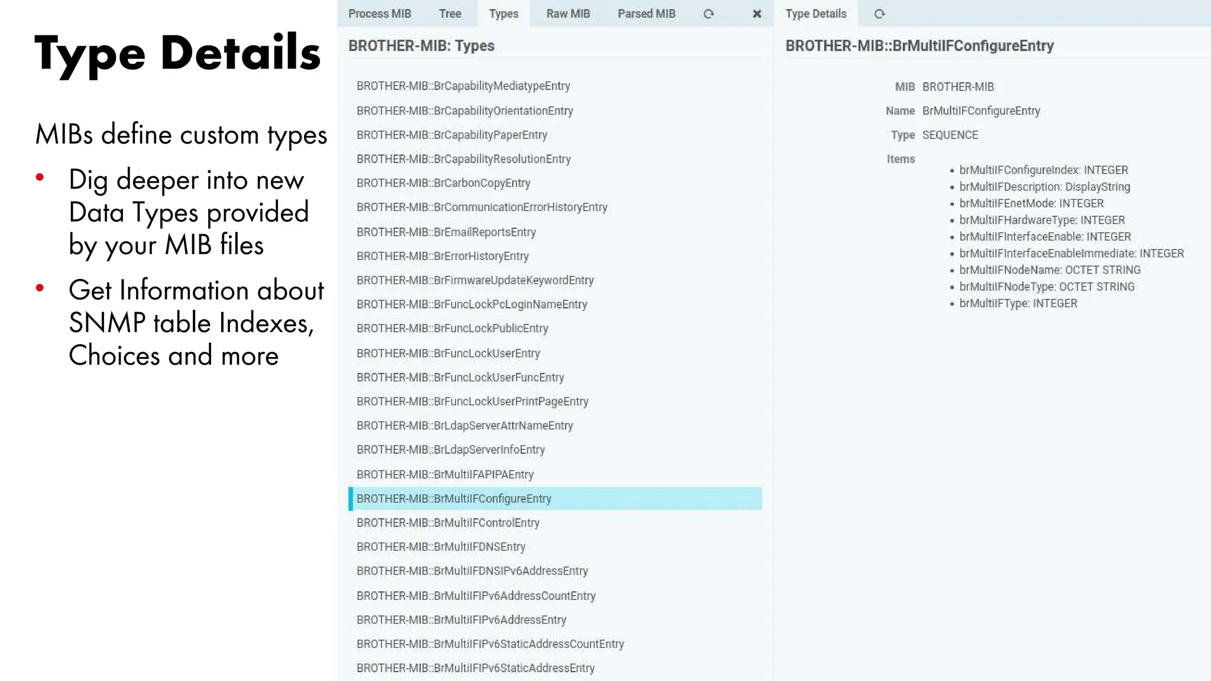Switch to the Tree tab
Screen dimensions: 1211x681
(450, 14)
